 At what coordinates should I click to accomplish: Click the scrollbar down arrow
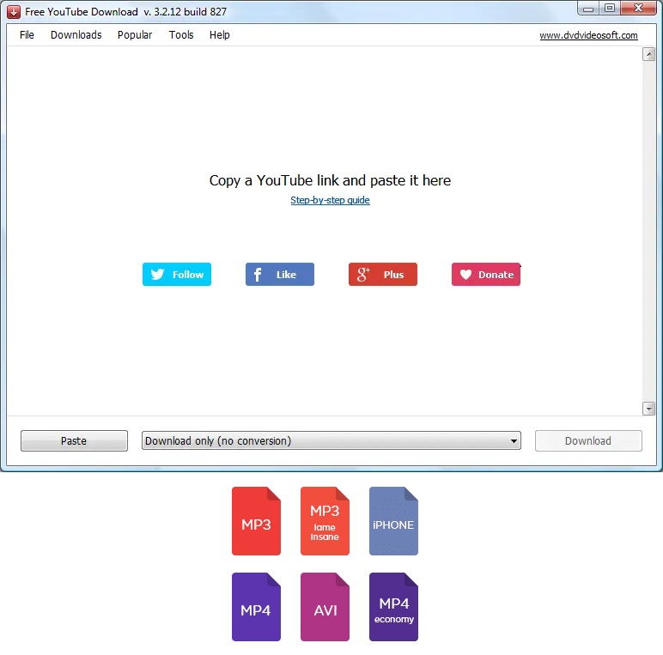[648, 409]
